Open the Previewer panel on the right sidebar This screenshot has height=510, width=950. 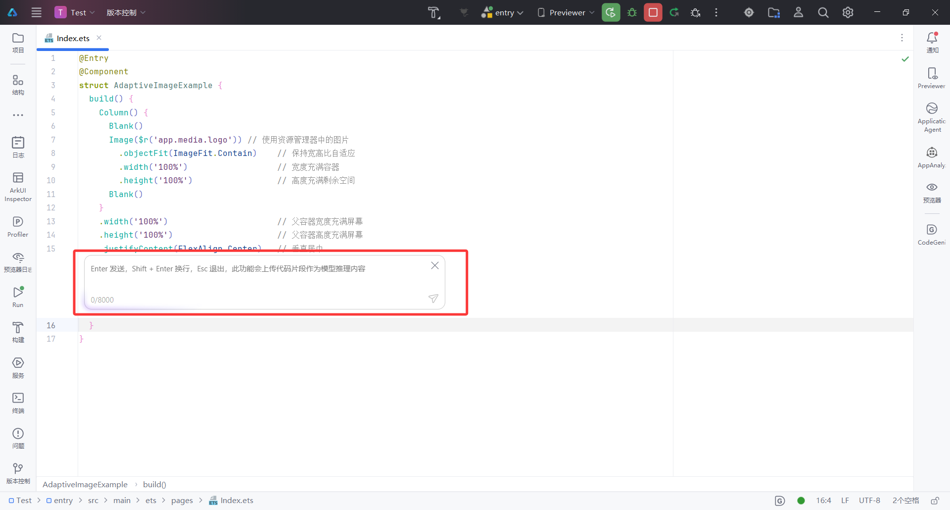point(932,78)
